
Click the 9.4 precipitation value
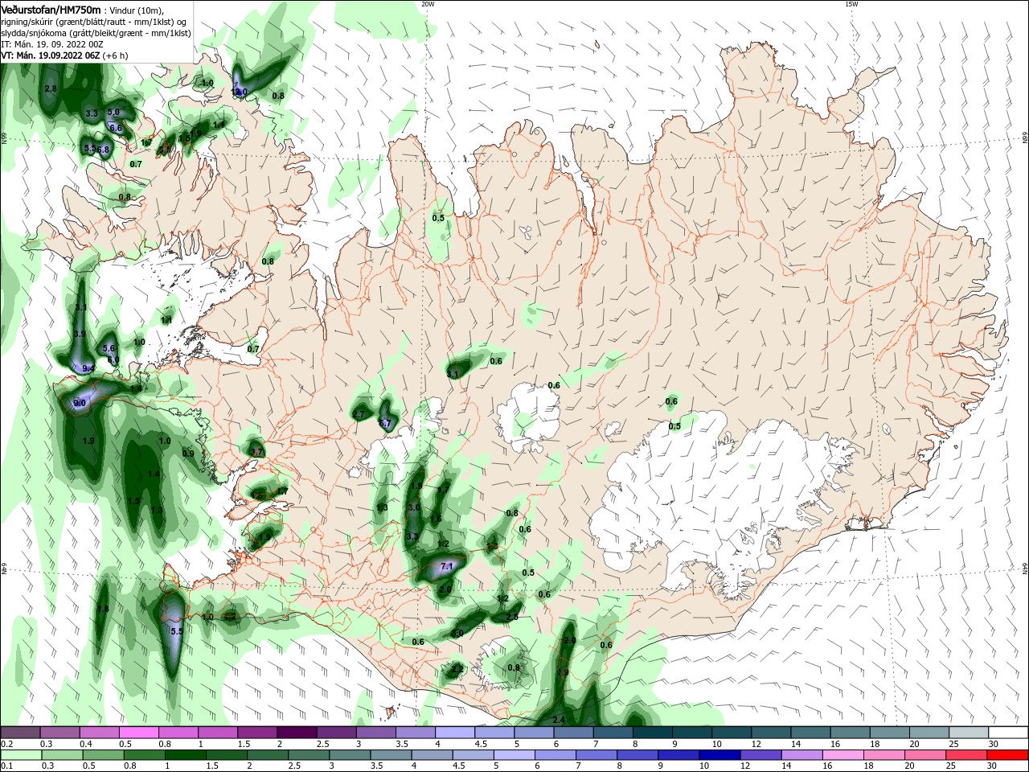click(x=88, y=368)
